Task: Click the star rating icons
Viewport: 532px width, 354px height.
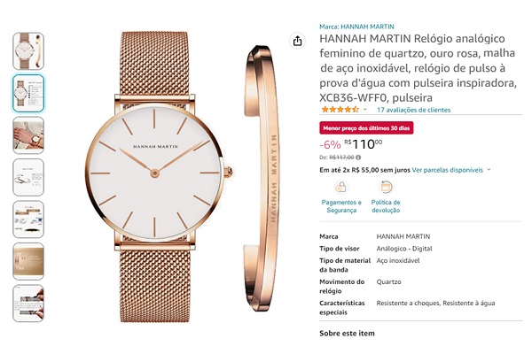Action: (340, 110)
